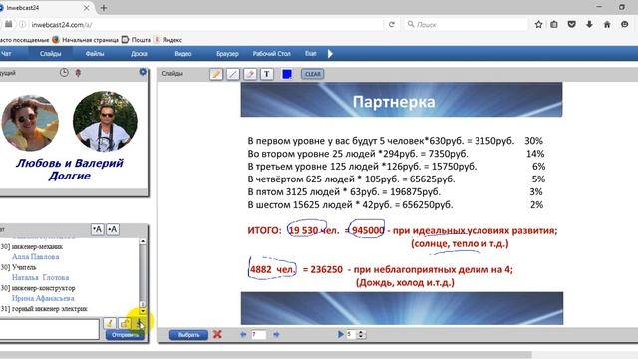The height and width of the screenshot is (359, 638).
Task: Click the browser search box
Action: click(x=466, y=24)
